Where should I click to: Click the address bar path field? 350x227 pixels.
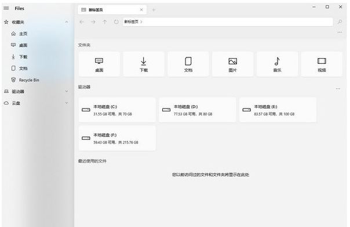click(x=228, y=21)
